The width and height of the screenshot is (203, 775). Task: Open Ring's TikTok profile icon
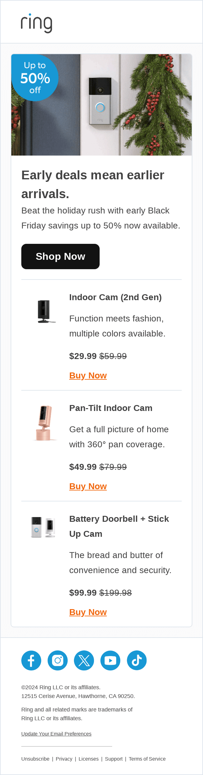pos(137,660)
